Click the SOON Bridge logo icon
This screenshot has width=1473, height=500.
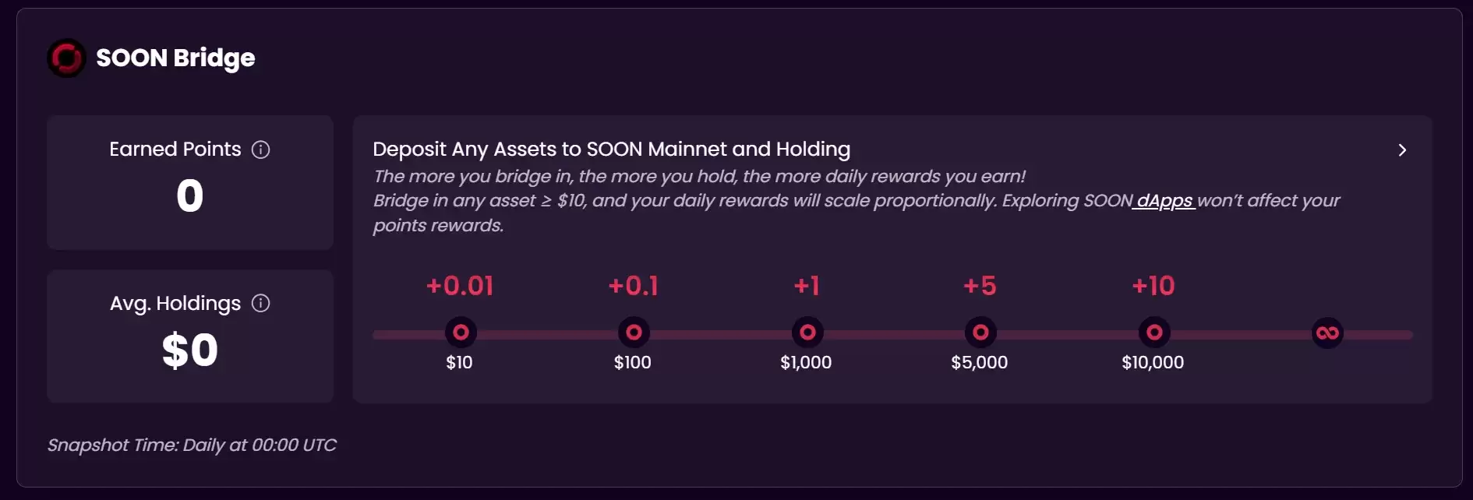(66, 58)
